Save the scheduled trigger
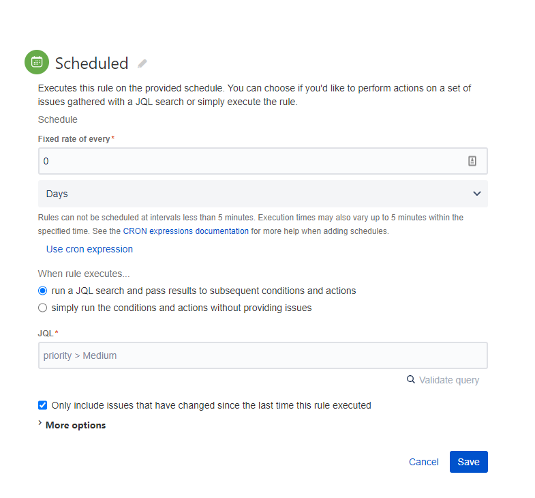535x498 pixels. 468,462
